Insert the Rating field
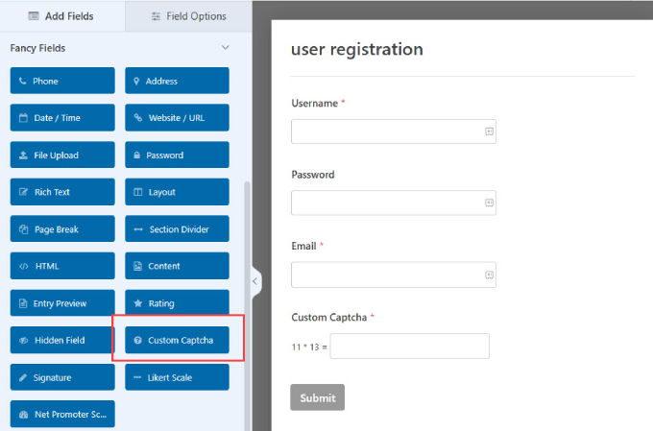This screenshot has width=653, height=431. pyautogui.click(x=177, y=303)
